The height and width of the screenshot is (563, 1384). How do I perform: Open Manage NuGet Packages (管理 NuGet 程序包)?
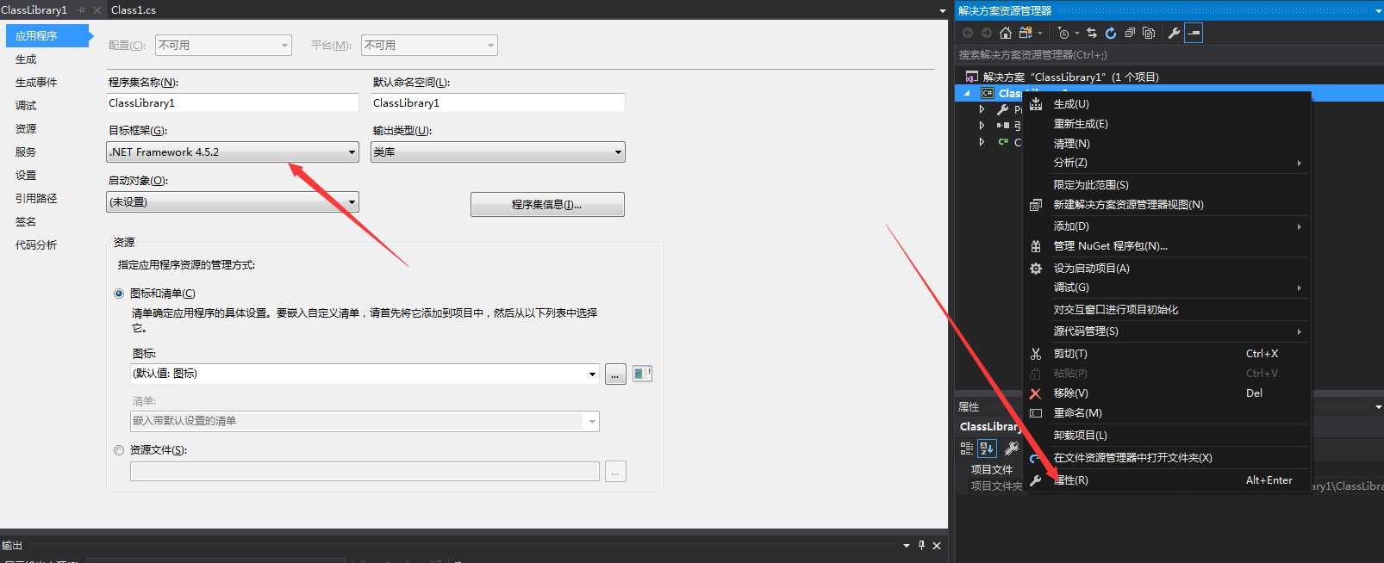[x=1166, y=246]
